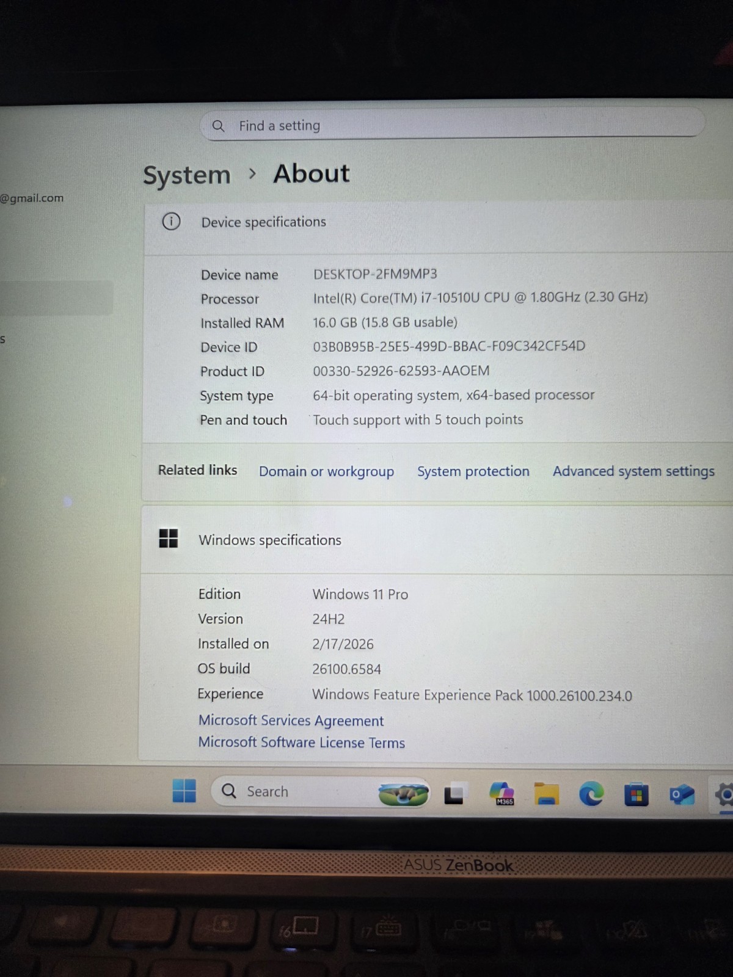The width and height of the screenshot is (733, 977).
Task: Click the magnifier icon in Find a setting
Action: 218,126
